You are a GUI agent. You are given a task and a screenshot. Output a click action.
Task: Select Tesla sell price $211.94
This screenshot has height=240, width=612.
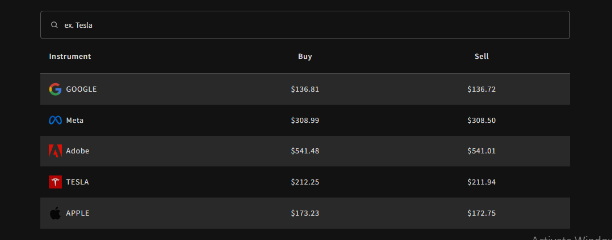point(481,182)
